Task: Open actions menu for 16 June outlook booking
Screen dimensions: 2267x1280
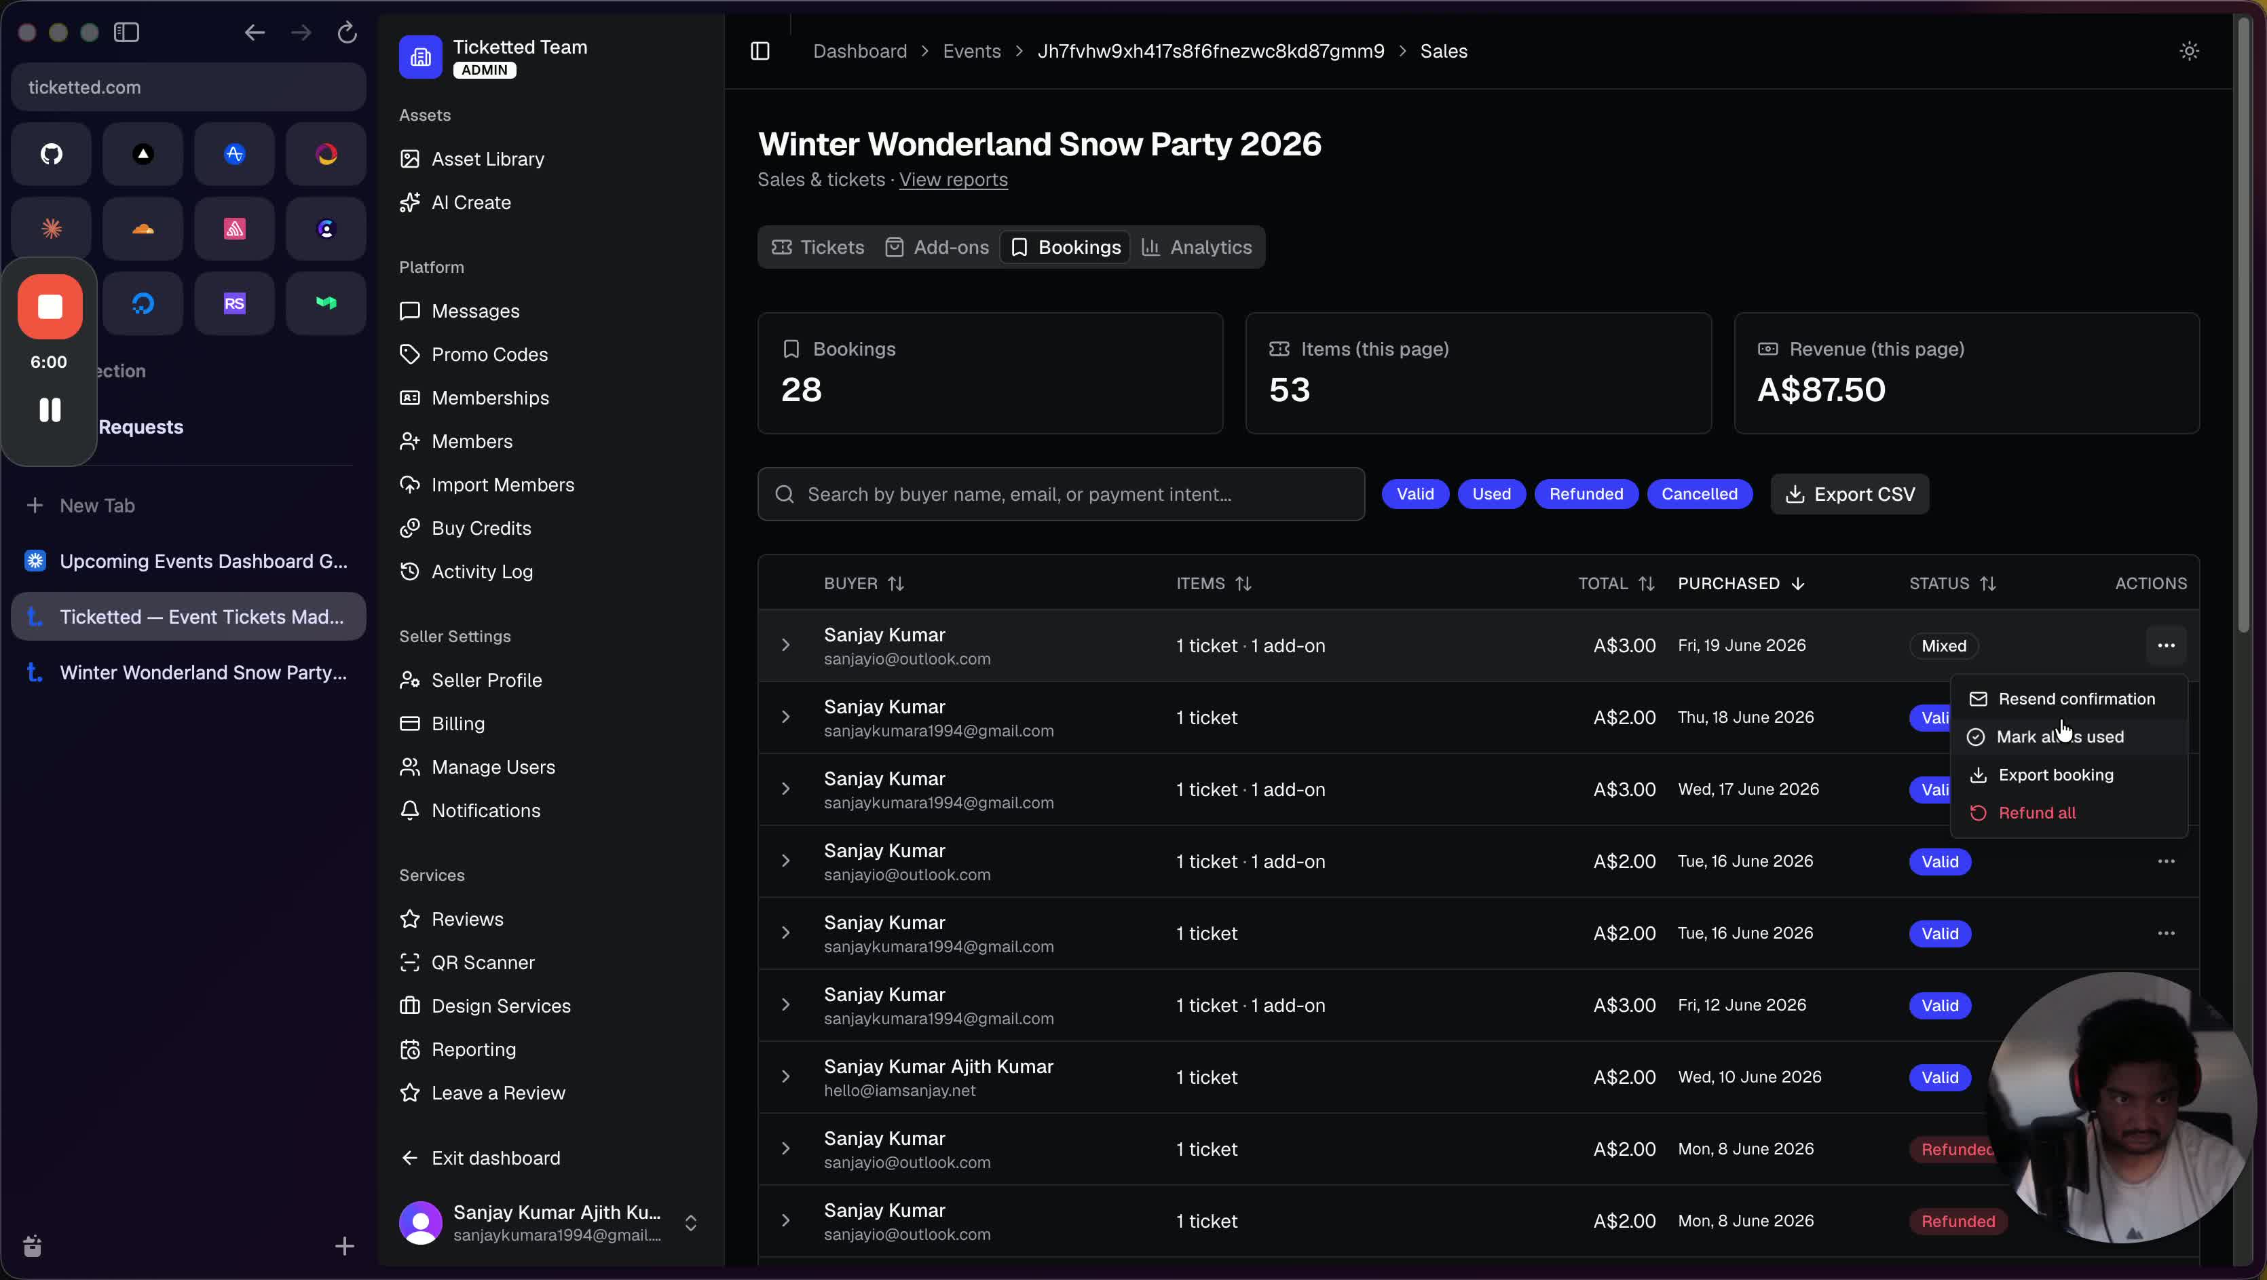Action: pyautogui.click(x=2166, y=861)
